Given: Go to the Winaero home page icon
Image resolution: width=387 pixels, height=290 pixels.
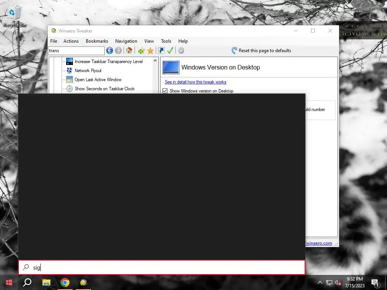Looking at the screenshot, I should coord(129,51).
